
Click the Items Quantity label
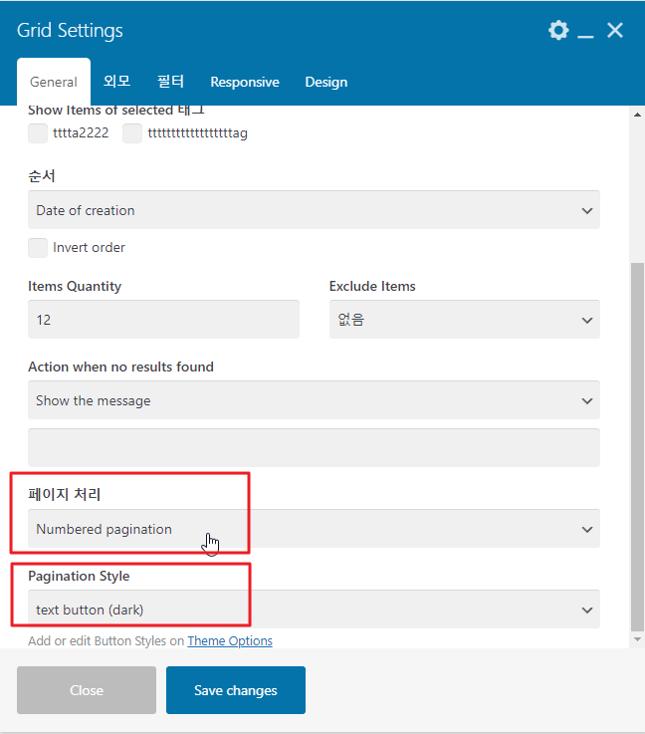pyautogui.click(x=75, y=286)
